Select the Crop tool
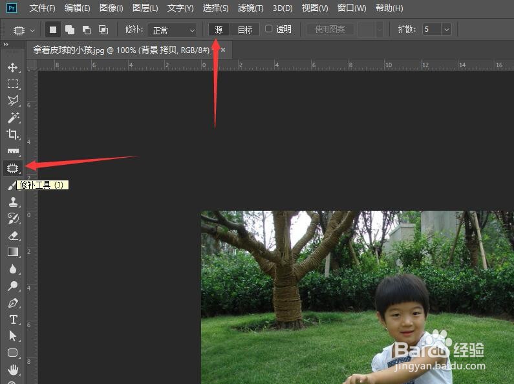 point(13,134)
